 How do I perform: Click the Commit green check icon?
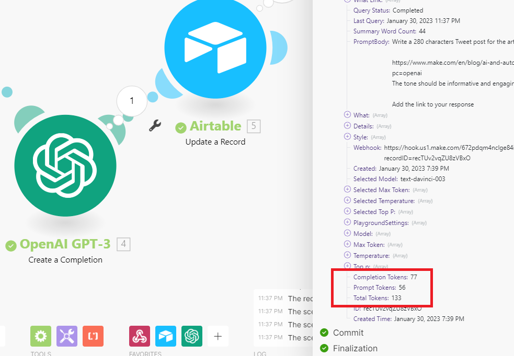(324, 333)
